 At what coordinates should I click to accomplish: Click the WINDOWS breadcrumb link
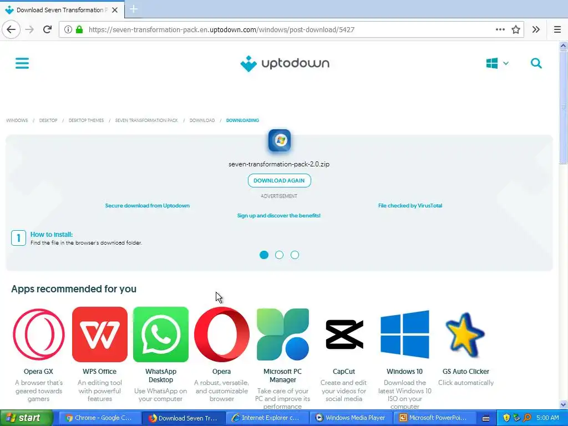17,120
